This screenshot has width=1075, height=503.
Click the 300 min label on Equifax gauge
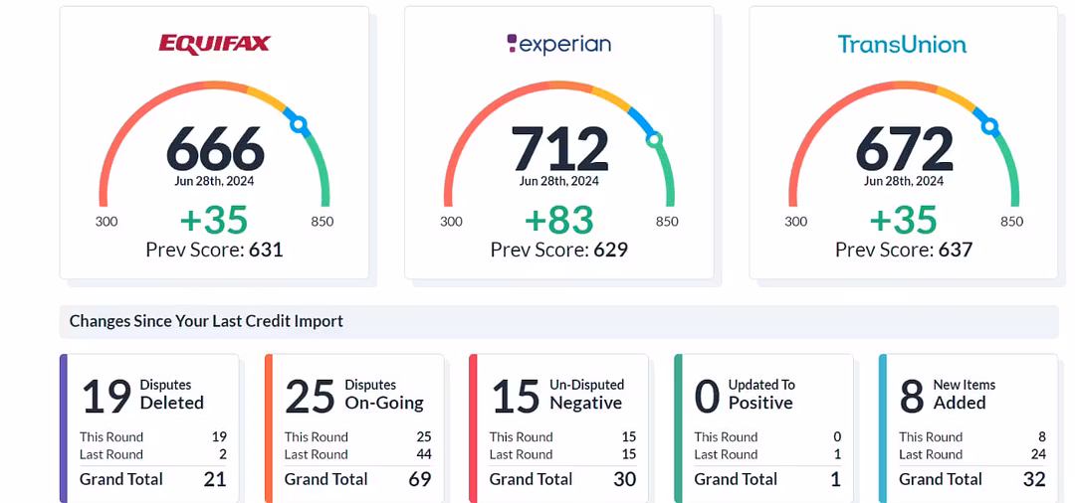pos(107,221)
